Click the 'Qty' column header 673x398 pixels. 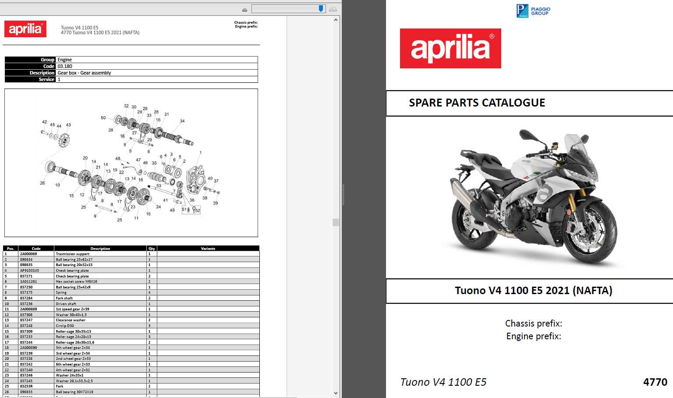point(152,249)
